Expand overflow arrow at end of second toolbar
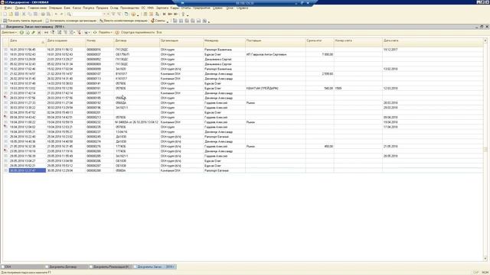The height and width of the screenshot is (275, 490). pos(209,21)
